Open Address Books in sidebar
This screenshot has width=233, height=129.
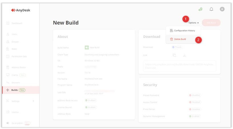tap(19, 67)
